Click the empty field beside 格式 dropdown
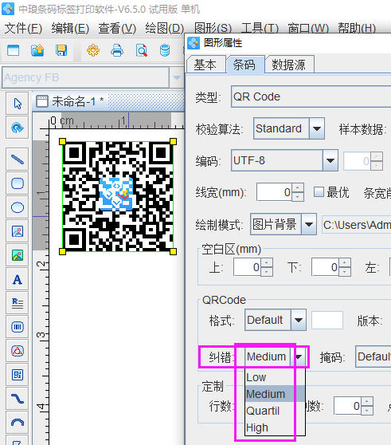Viewport: 391px width, 445px height. [x=327, y=320]
